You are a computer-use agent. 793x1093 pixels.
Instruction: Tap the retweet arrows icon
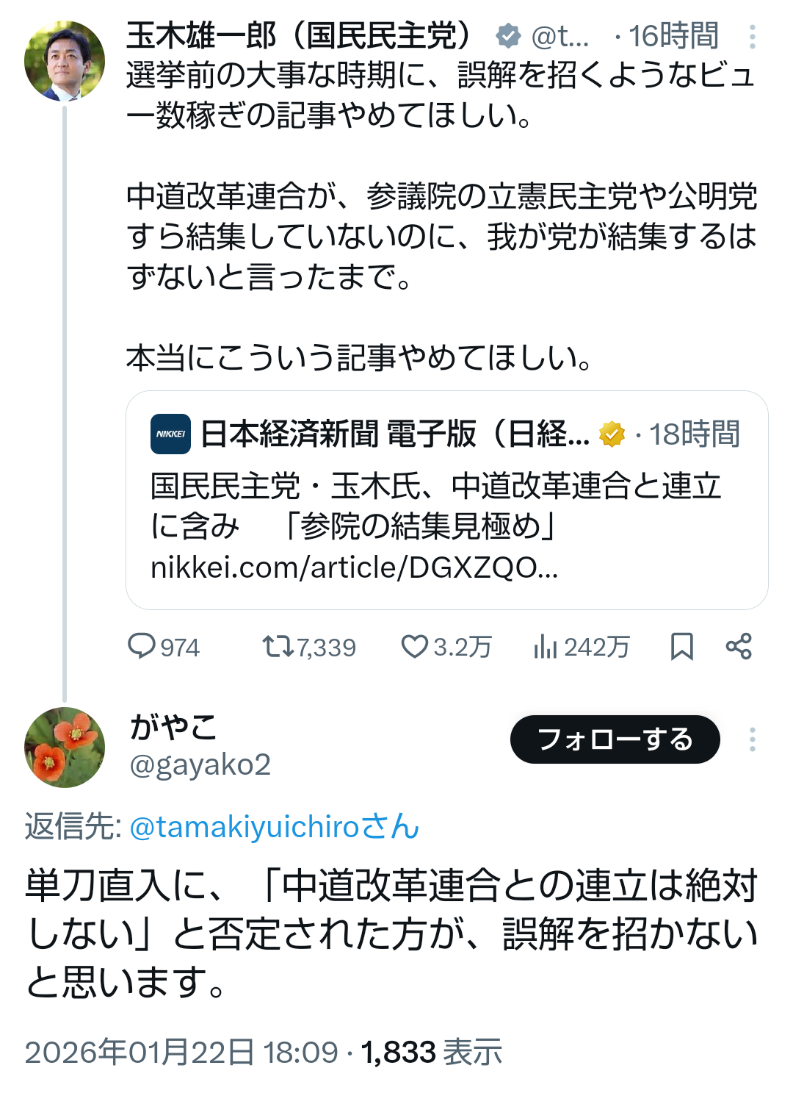(278, 647)
